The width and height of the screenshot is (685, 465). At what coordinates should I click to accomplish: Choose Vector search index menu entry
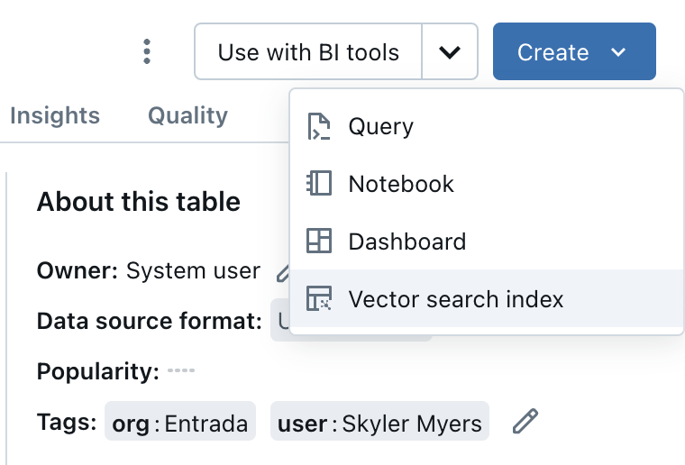(x=487, y=298)
